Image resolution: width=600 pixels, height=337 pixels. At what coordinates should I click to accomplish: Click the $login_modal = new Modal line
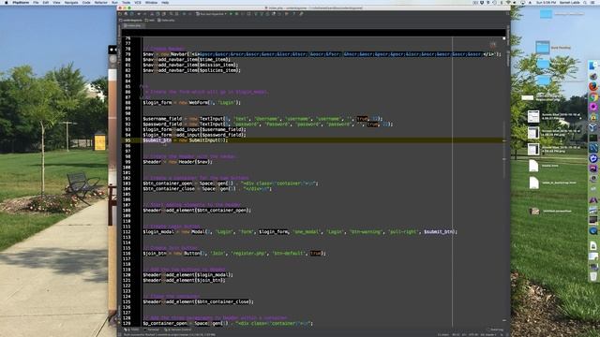point(300,232)
